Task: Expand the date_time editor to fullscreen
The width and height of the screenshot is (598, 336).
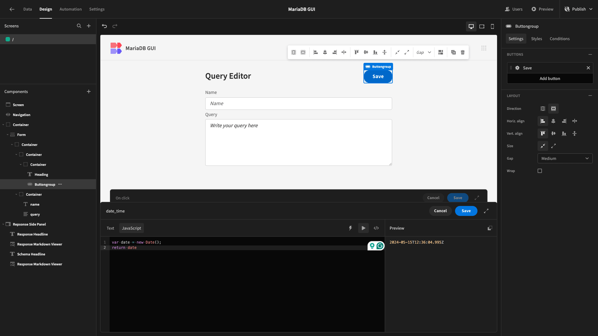Action: (x=486, y=211)
